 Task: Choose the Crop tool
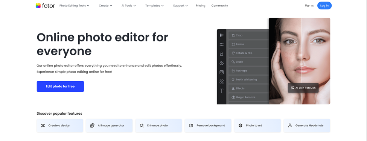[248, 35]
